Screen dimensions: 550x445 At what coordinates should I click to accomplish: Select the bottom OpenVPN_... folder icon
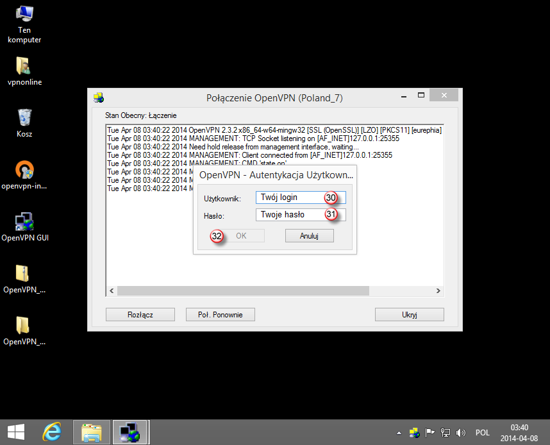pyautogui.click(x=24, y=331)
